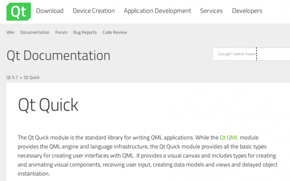
Task: Visit the Forum link
Action: click(x=61, y=32)
